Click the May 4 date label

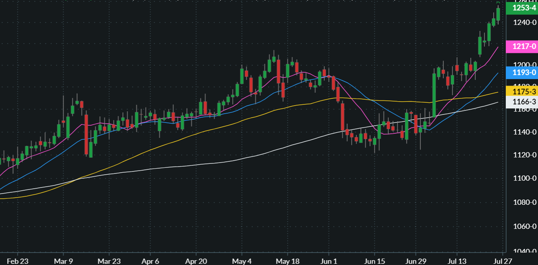(x=242, y=261)
